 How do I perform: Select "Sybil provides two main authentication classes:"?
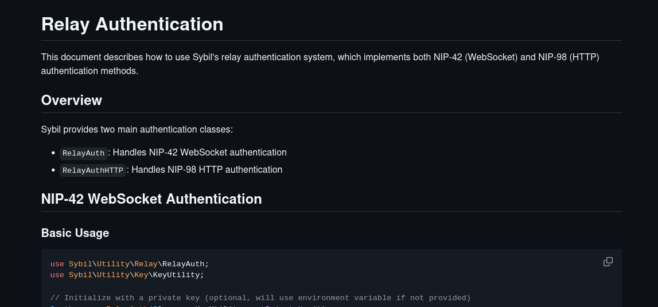(137, 129)
